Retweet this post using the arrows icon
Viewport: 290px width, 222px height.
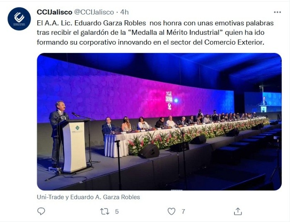pyautogui.click(x=104, y=211)
